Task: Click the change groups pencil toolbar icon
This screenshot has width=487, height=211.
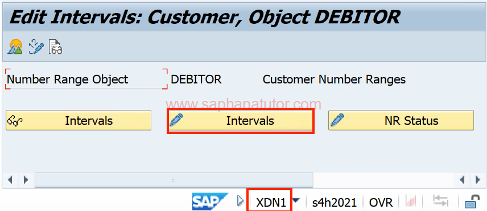Action: 36,47
